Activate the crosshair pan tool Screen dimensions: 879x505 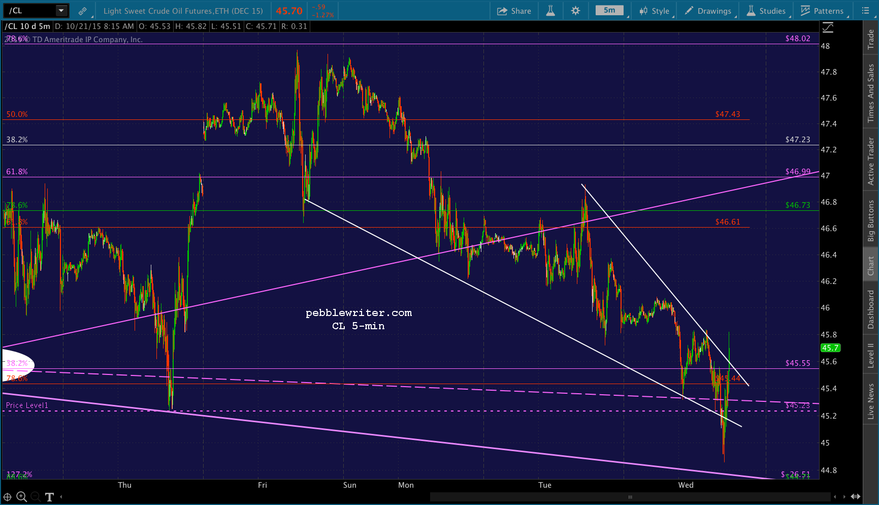click(8, 497)
